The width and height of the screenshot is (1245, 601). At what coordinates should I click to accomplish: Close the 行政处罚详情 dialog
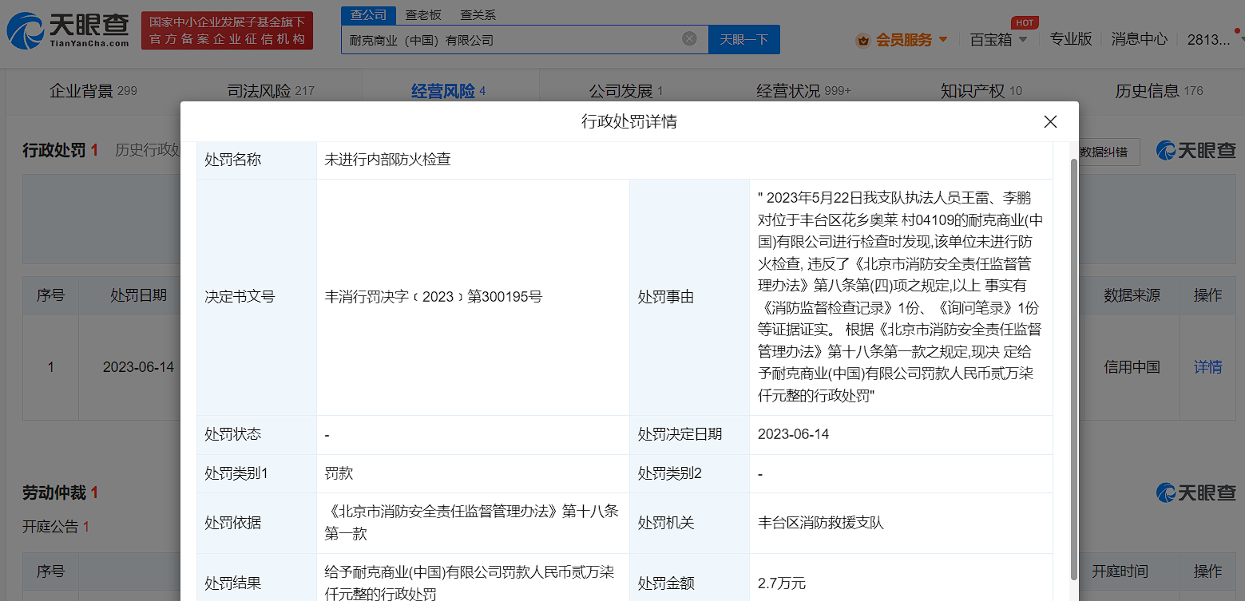click(1050, 122)
